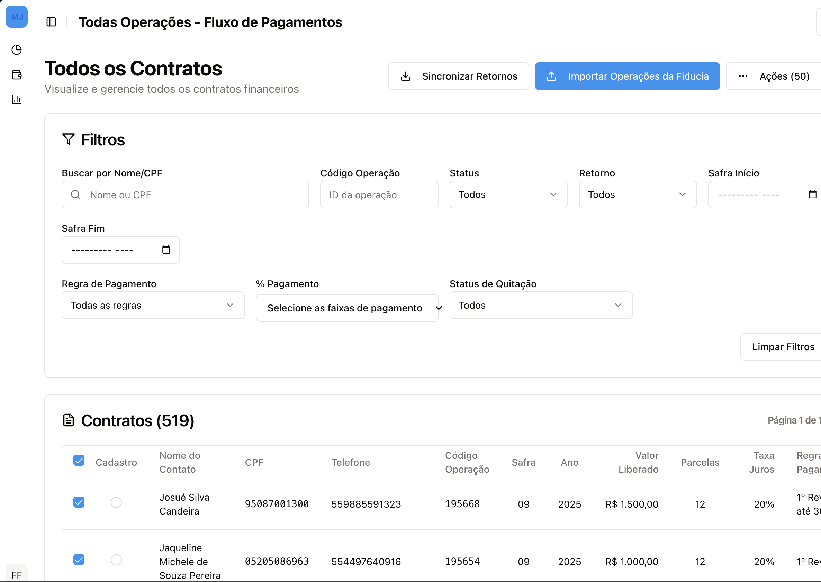821x582 pixels.
Task: Click Sincronizar Retornos button
Action: coord(458,76)
